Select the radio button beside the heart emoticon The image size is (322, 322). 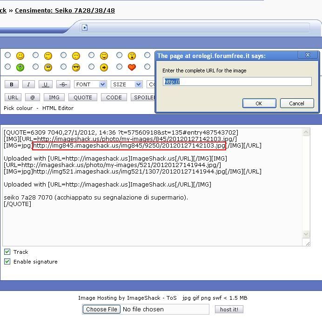[120, 67]
